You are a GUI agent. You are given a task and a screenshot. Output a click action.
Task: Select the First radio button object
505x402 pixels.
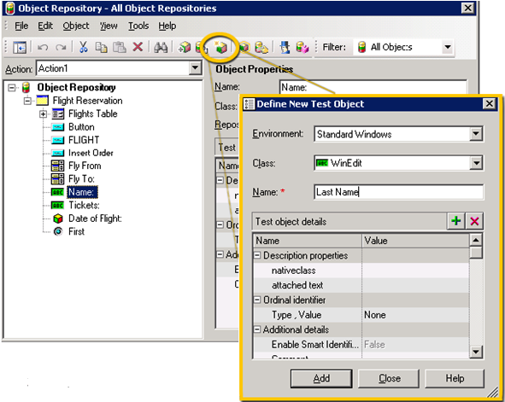coord(76,231)
